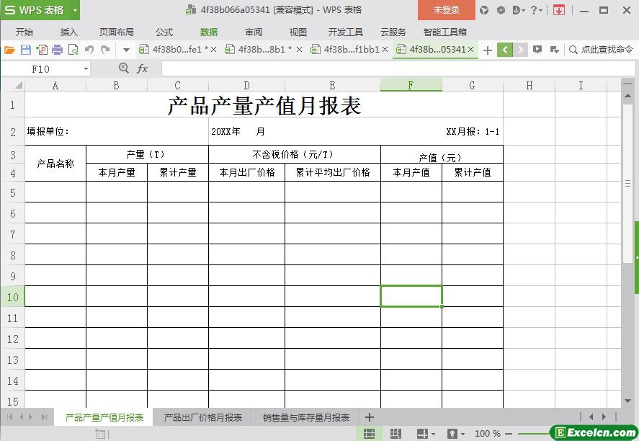Toggle page break preview view

pos(396,434)
